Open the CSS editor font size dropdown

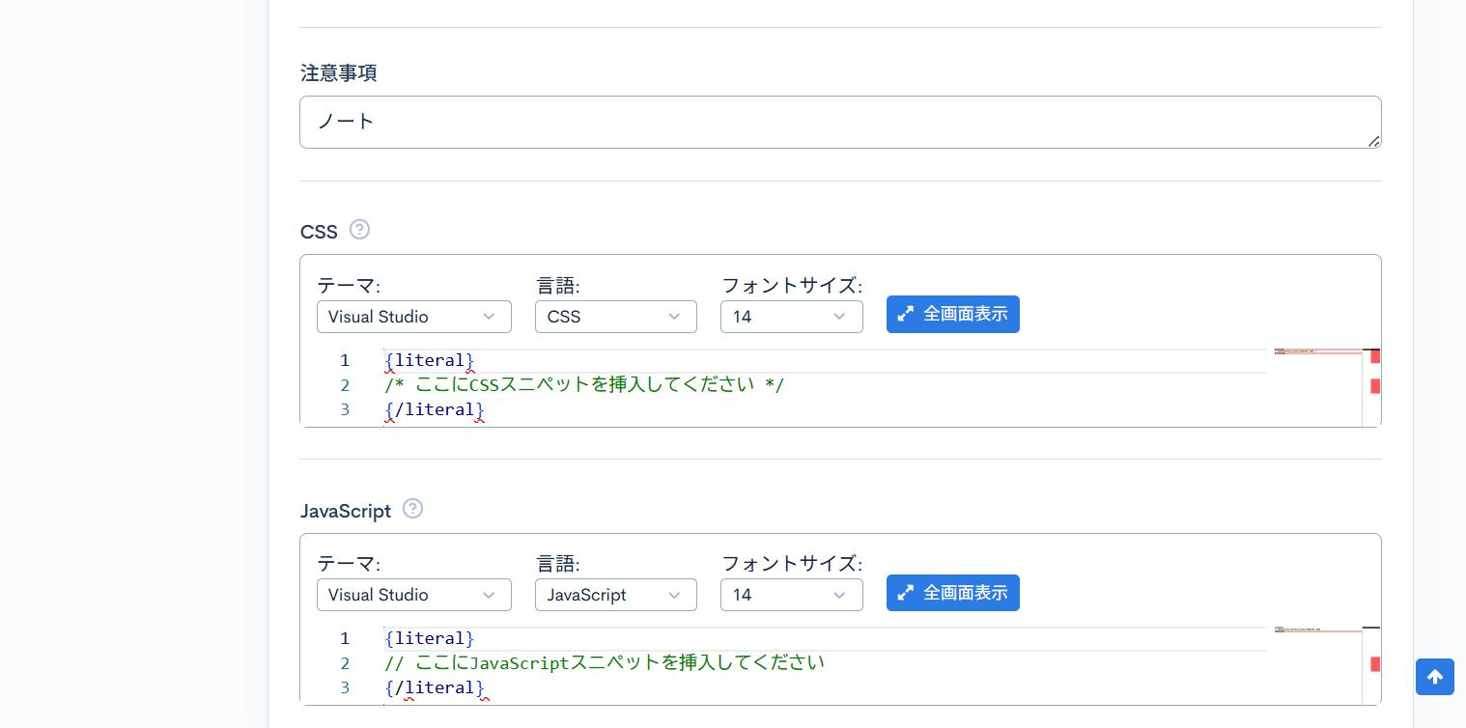(x=791, y=317)
